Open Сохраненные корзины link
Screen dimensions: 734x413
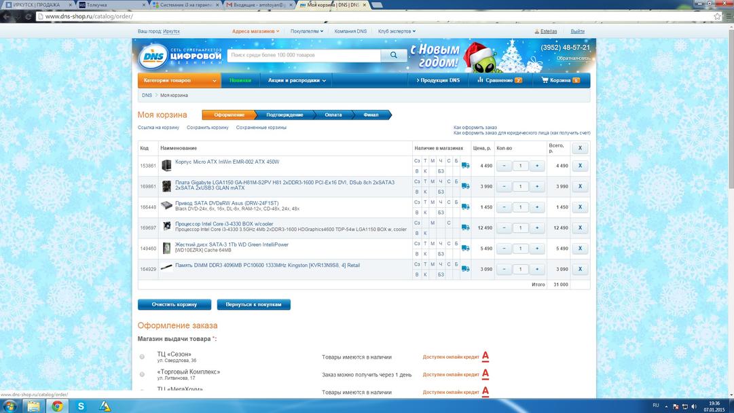click(261, 128)
